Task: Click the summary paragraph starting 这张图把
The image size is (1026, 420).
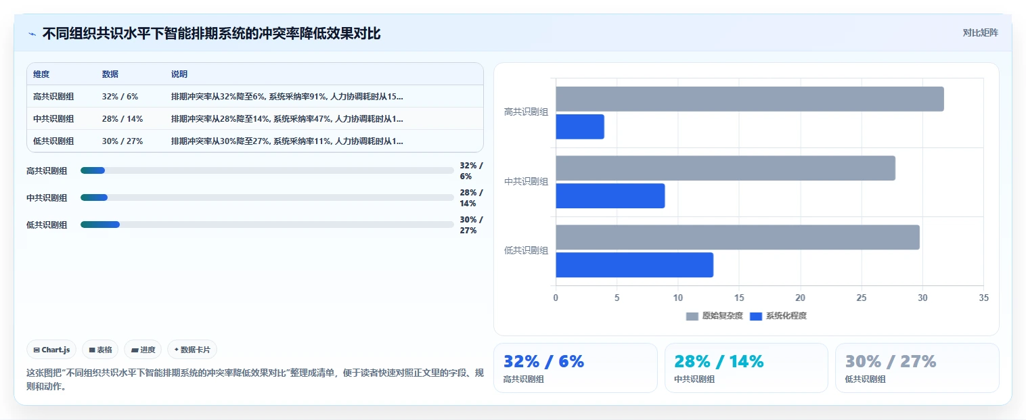Action: coord(254,379)
